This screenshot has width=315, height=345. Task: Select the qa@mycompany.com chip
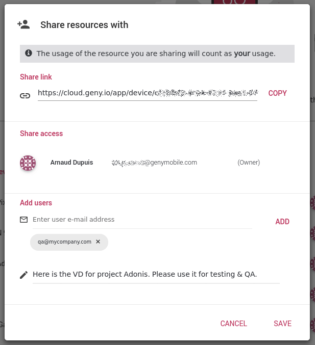click(x=64, y=242)
